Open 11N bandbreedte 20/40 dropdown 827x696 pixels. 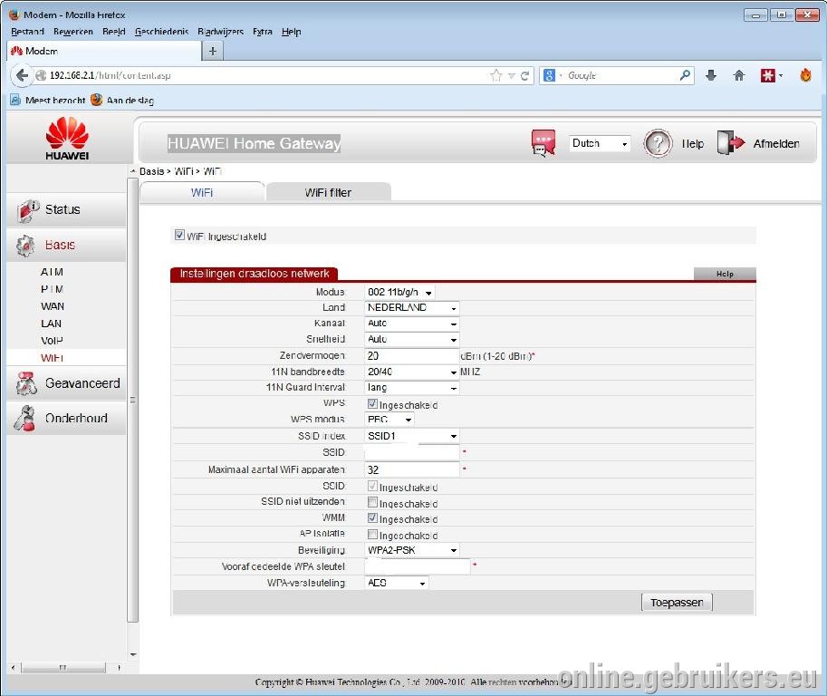click(x=411, y=372)
